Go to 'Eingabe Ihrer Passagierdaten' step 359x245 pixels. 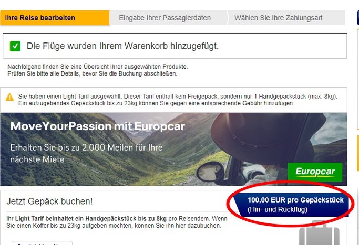168,18
